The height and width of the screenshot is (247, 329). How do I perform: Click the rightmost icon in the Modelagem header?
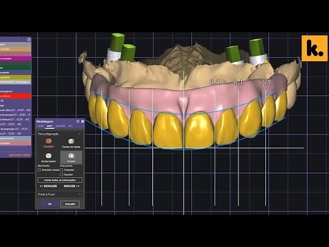tap(82, 121)
